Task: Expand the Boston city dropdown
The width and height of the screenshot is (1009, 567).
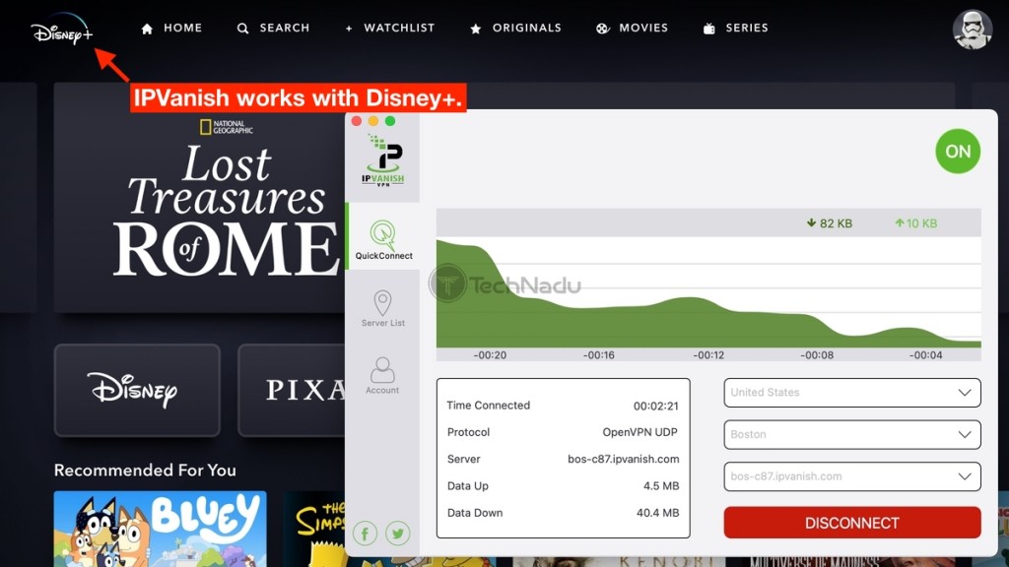Action: click(x=852, y=434)
